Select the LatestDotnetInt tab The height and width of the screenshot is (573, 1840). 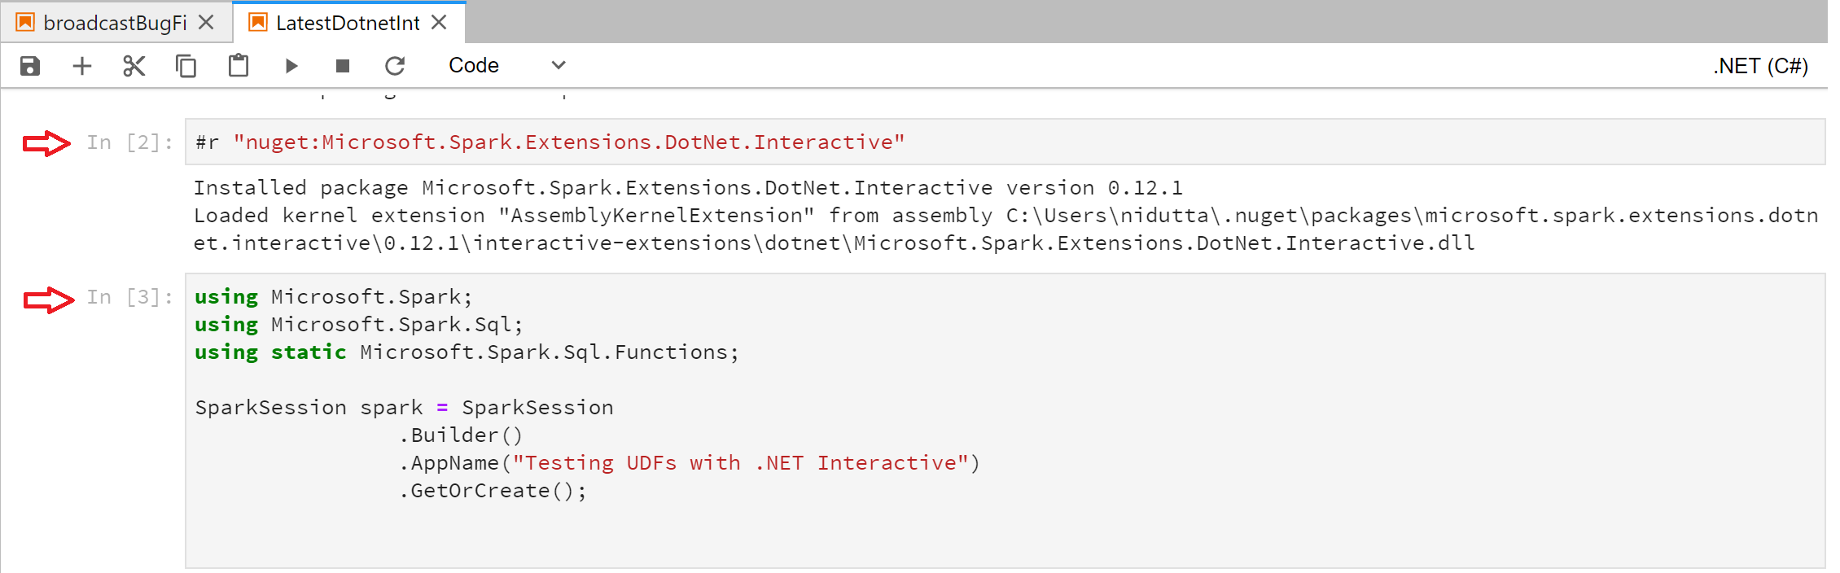click(x=348, y=23)
